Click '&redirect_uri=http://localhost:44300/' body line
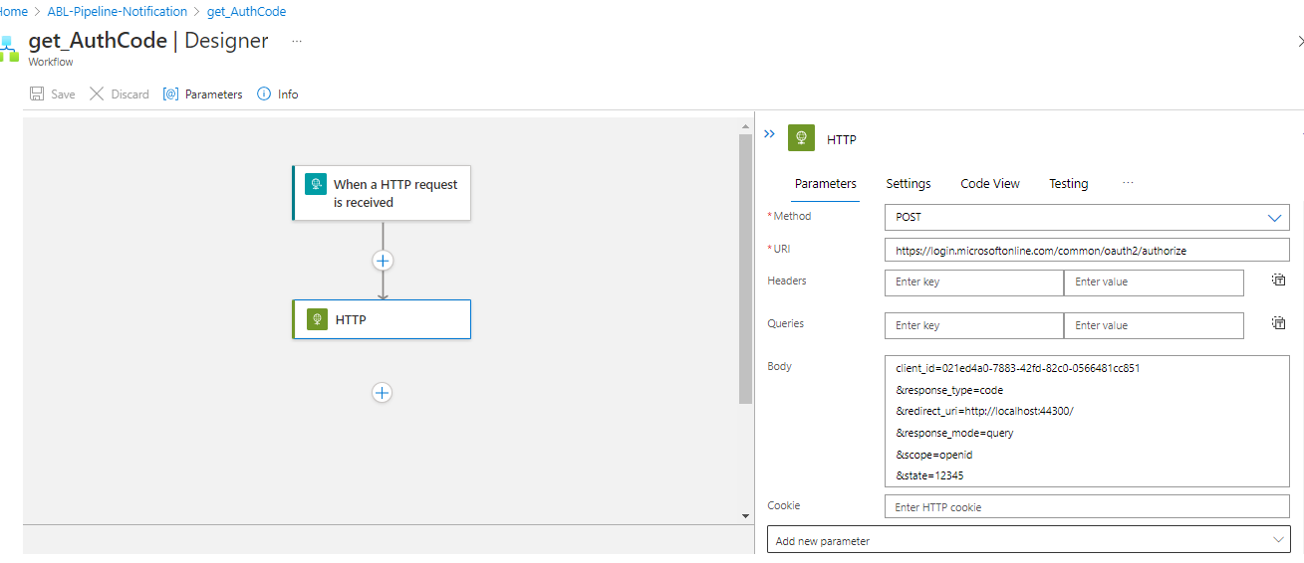Image resolution: width=1304 pixels, height=563 pixels. [984, 411]
